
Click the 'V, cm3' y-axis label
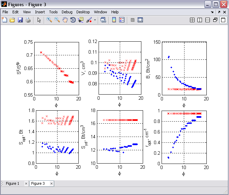tap(83, 68)
